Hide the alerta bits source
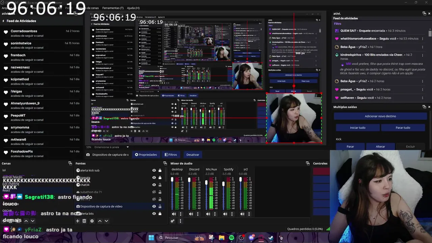Image resolution: width=432 pixels, height=243 pixels. 154,214
